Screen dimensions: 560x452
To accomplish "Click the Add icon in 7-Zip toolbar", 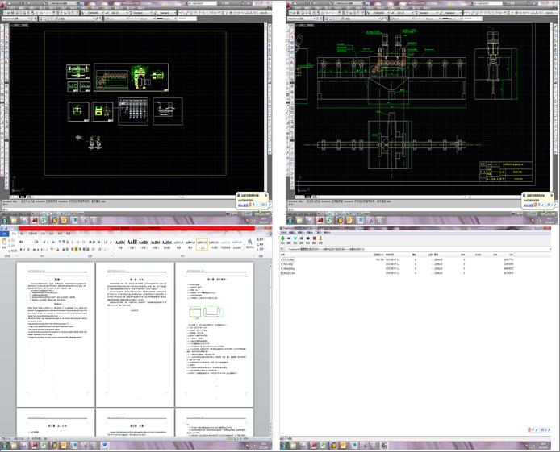I will point(283,238).
